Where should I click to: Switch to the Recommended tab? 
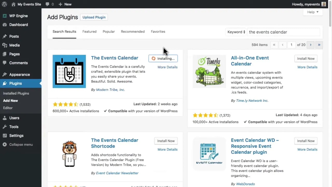point(133,31)
